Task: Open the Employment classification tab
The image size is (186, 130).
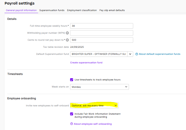Action: pyautogui.click(x=82, y=10)
